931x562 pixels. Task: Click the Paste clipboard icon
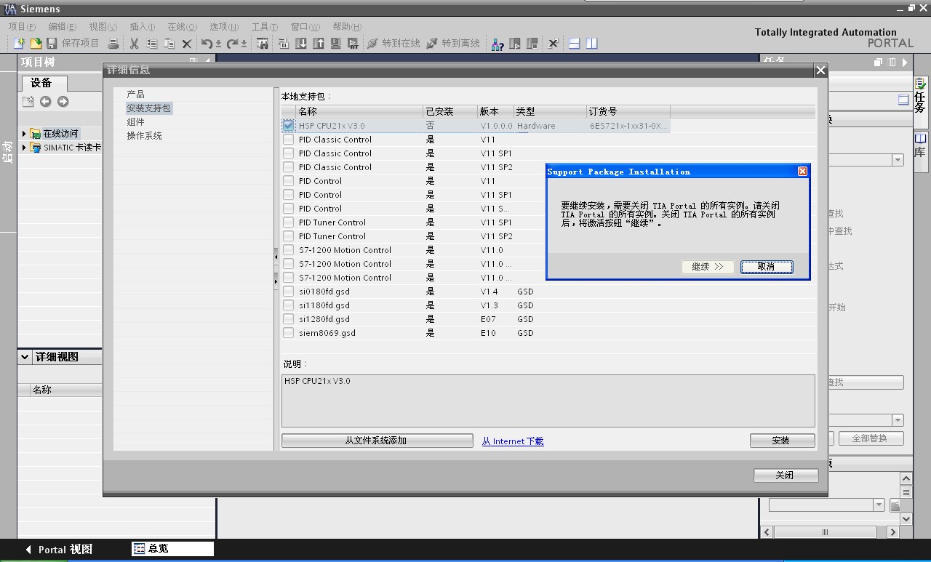169,44
